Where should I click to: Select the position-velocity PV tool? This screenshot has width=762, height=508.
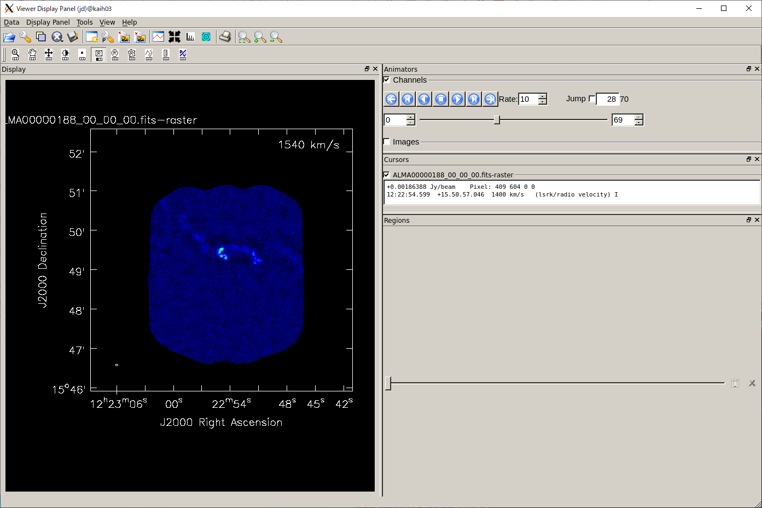tap(183, 54)
